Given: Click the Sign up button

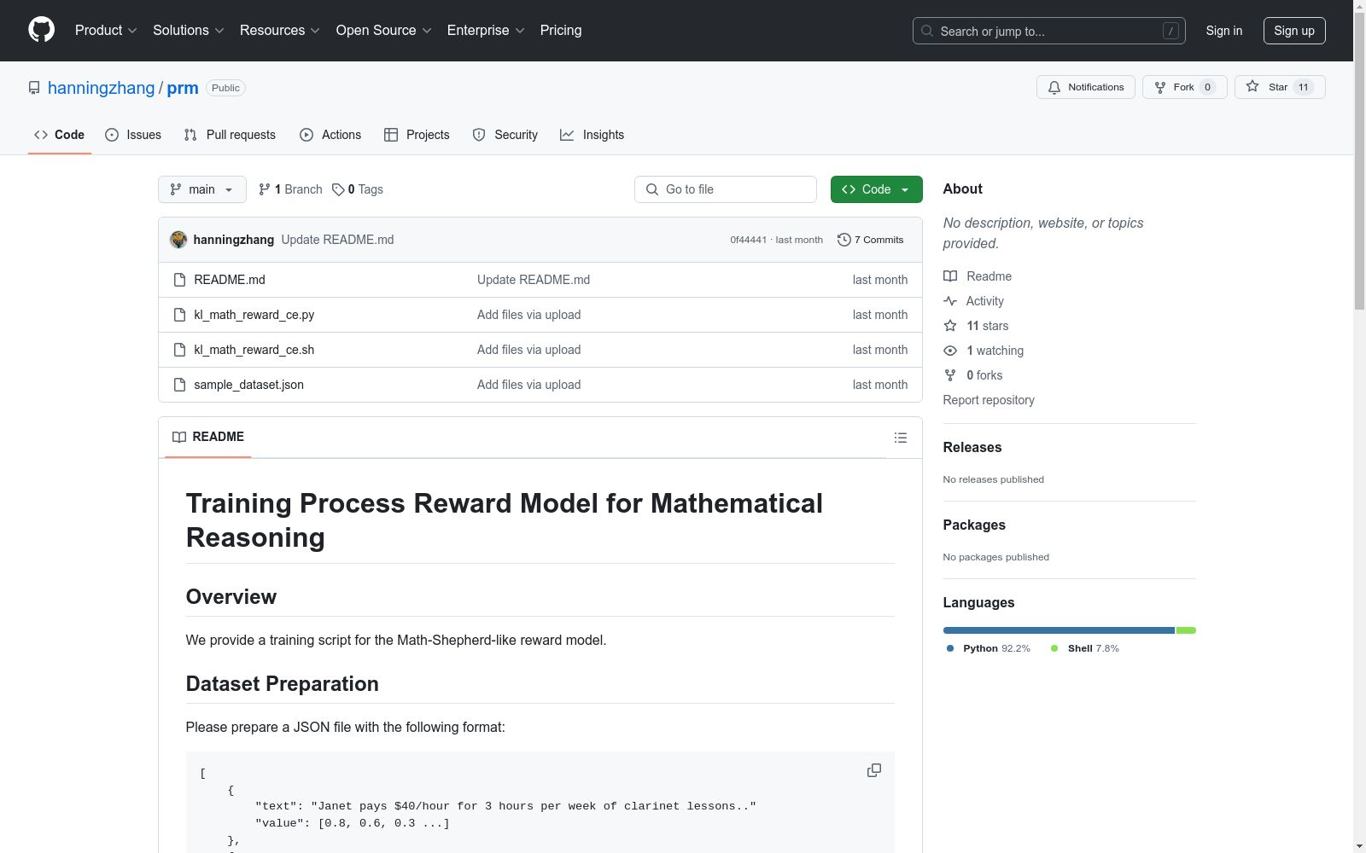Looking at the screenshot, I should click(1294, 31).
